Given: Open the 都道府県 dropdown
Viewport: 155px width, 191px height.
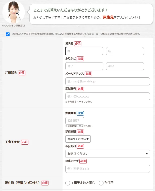Looking at the screenshot, I should (78, 139).
